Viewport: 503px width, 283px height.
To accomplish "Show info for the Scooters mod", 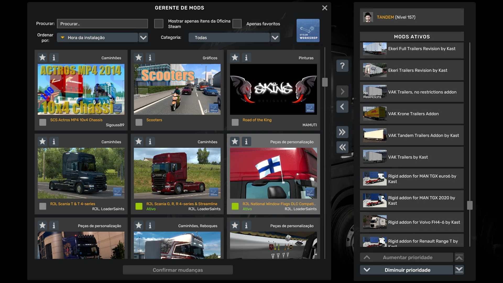I will [150, 57].
